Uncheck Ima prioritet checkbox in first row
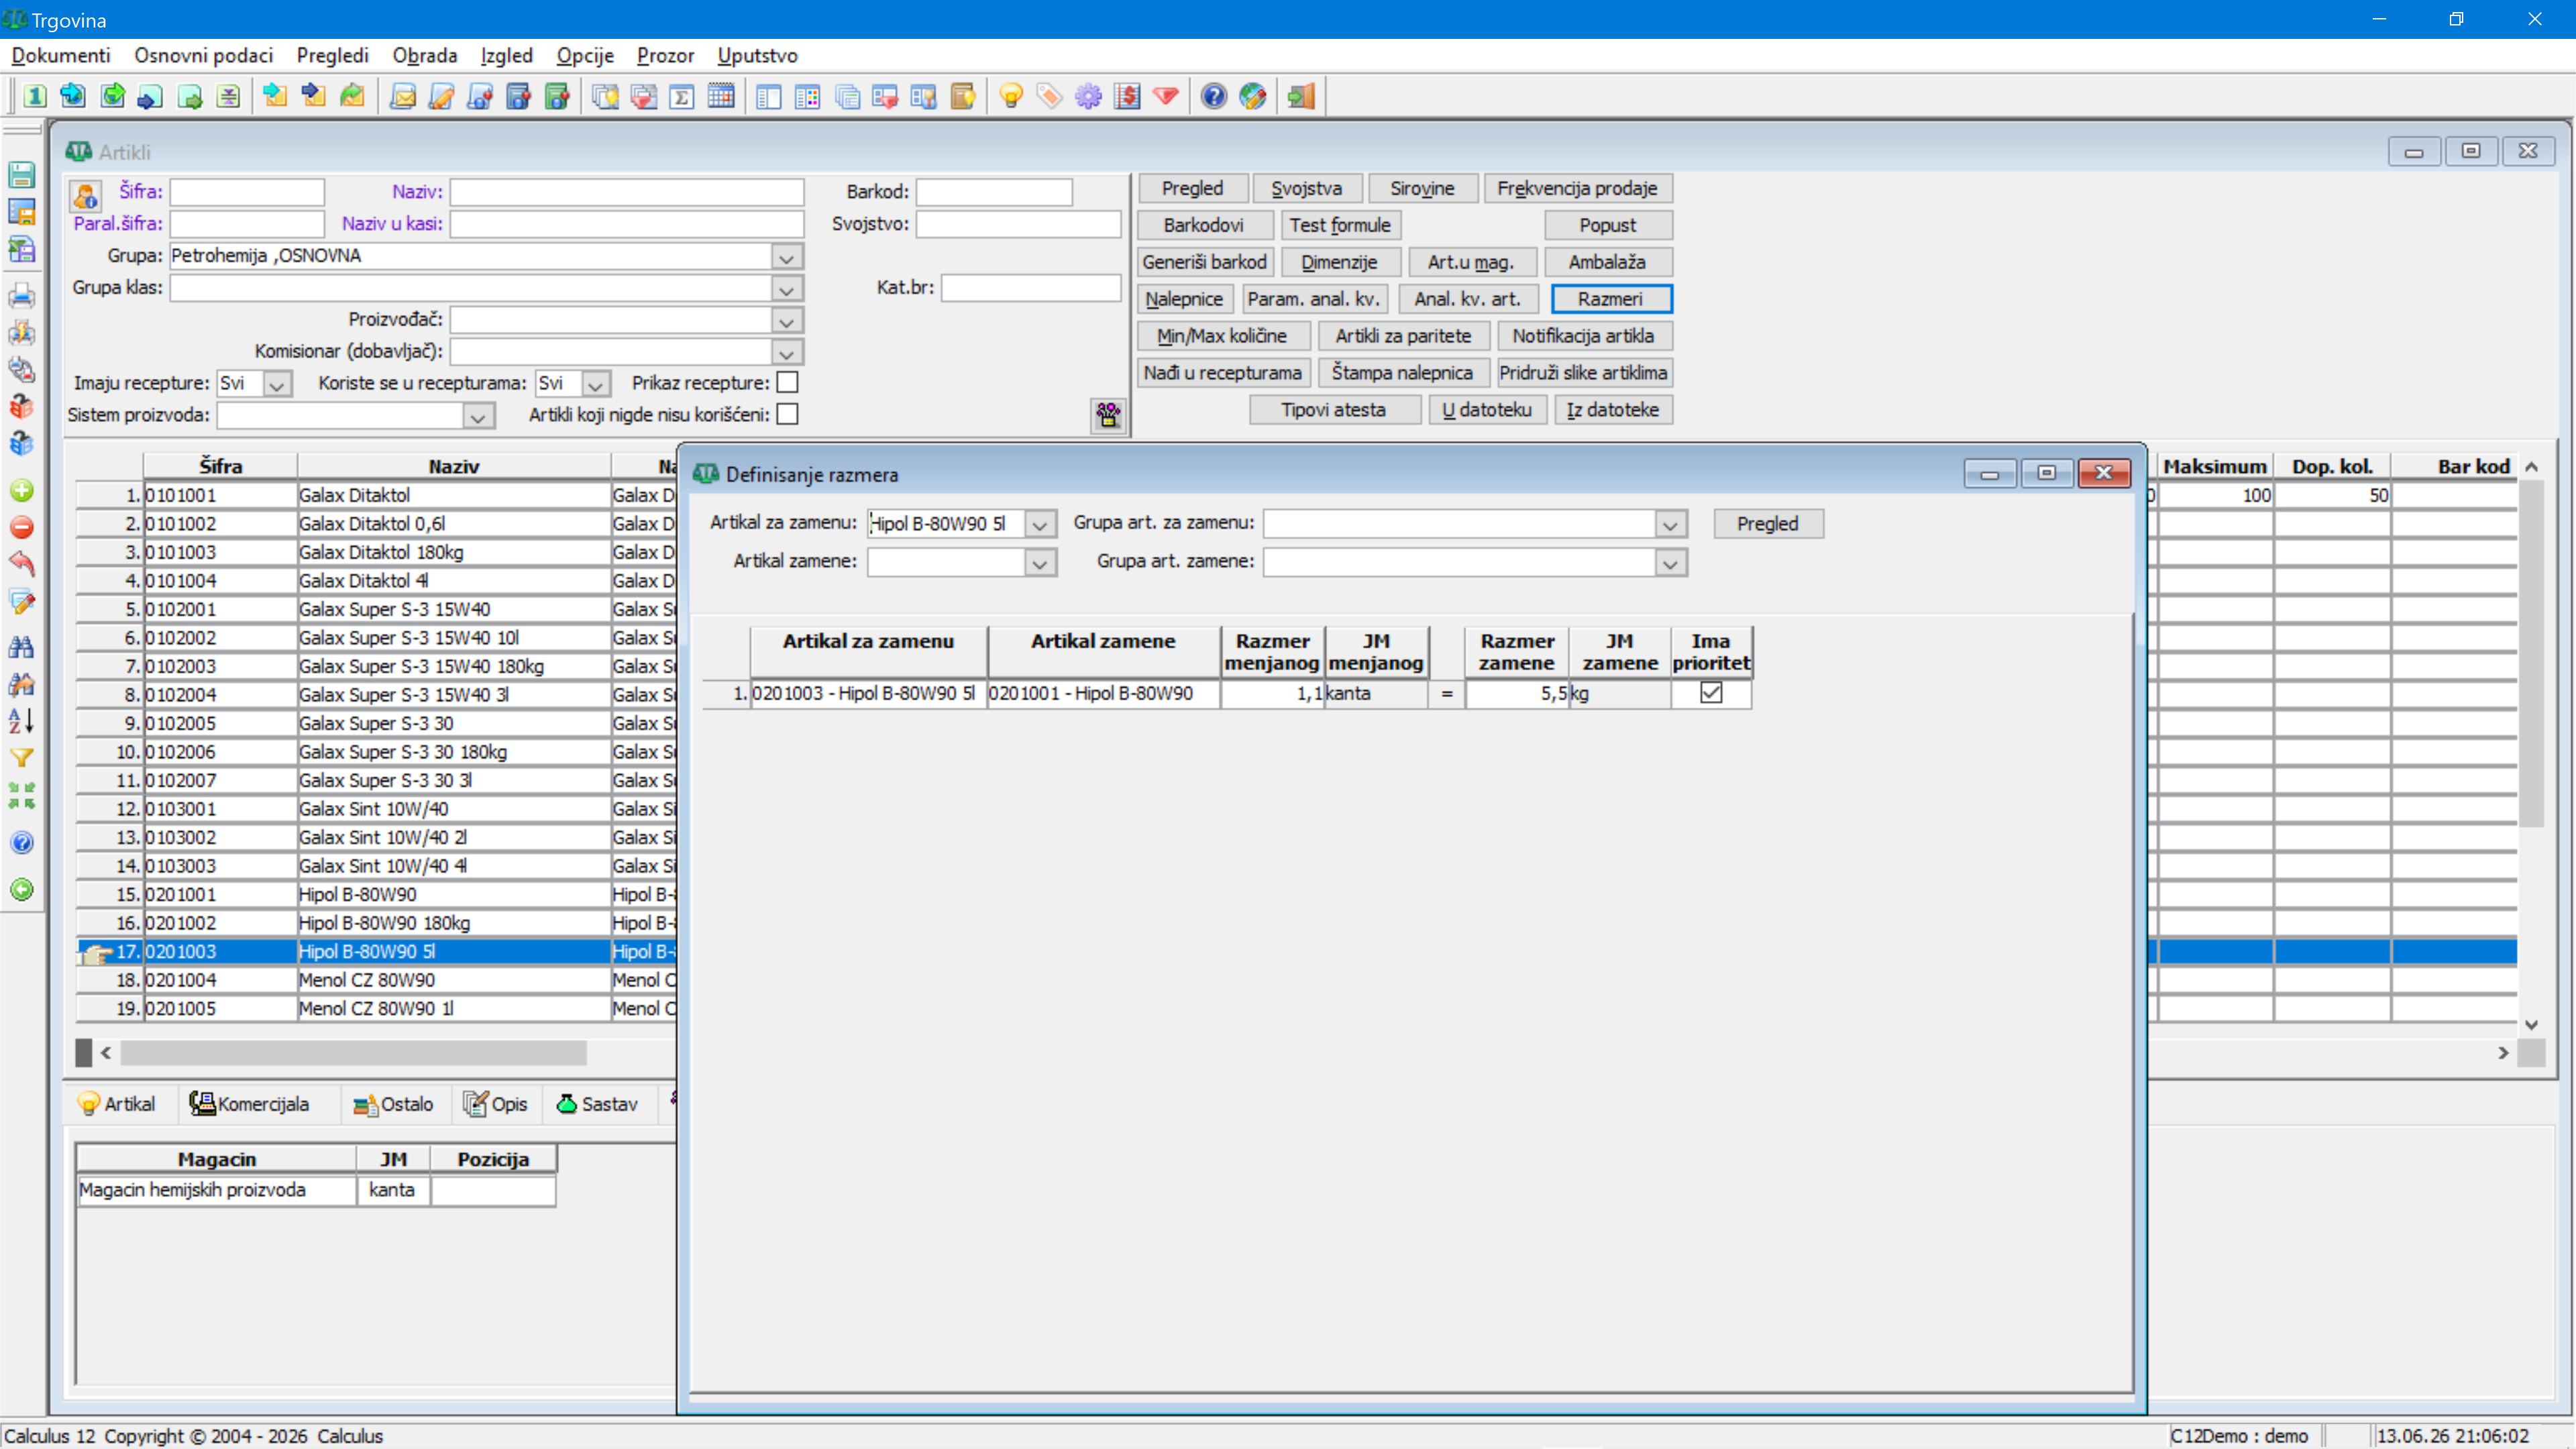The height and width of the screenshot is (1449, 2576). (x=1711, y=693)
